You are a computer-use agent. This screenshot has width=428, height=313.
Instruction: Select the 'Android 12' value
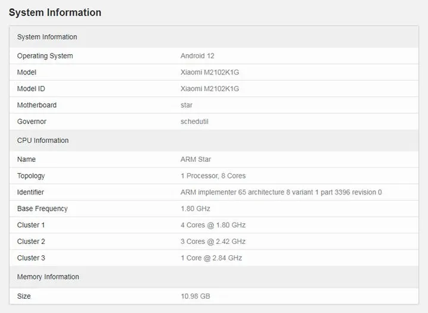click(197, 56)
